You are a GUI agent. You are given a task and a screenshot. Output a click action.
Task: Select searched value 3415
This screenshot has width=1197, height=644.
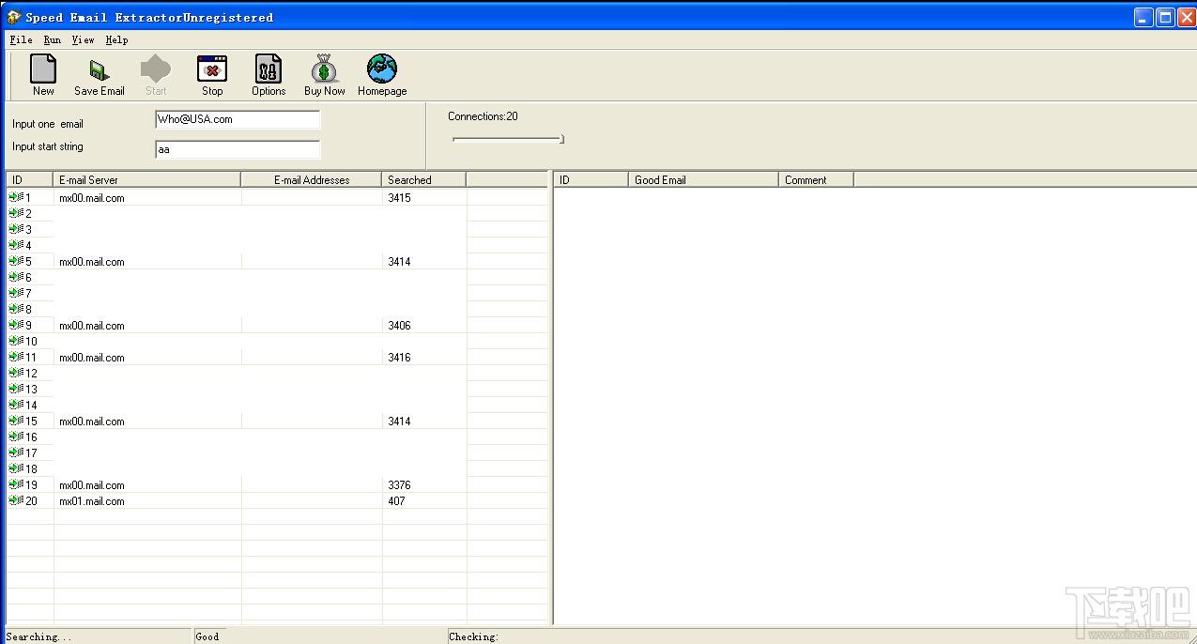(x=399, y=198)
